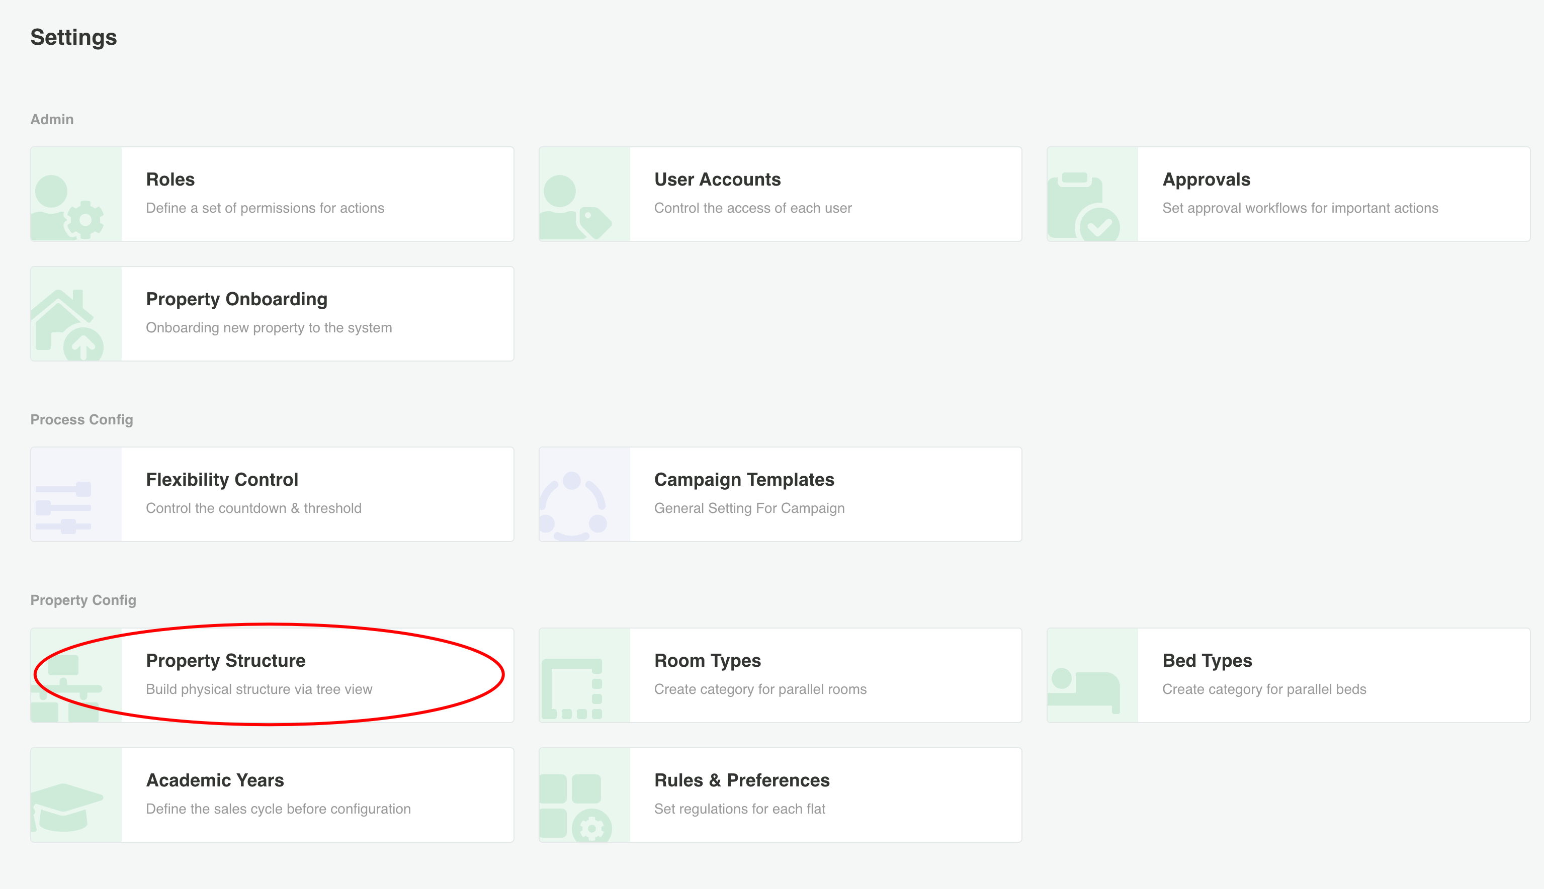The height and width of the screenshot is (889, 1544).
Task: Click 'Create category for parallel rooms' text
Action: pos(760,689)
